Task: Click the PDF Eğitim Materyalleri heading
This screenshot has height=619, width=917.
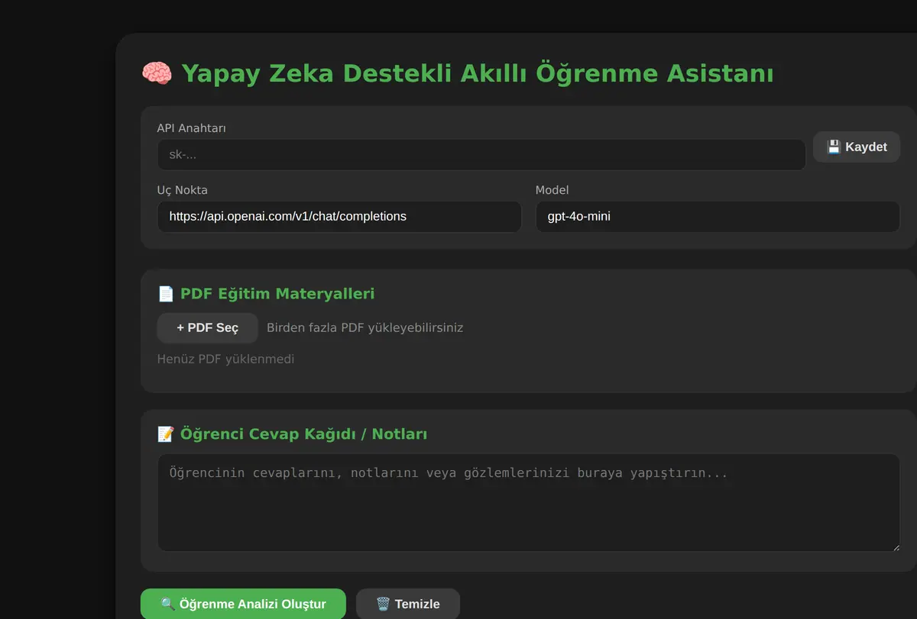Action: 277,294
